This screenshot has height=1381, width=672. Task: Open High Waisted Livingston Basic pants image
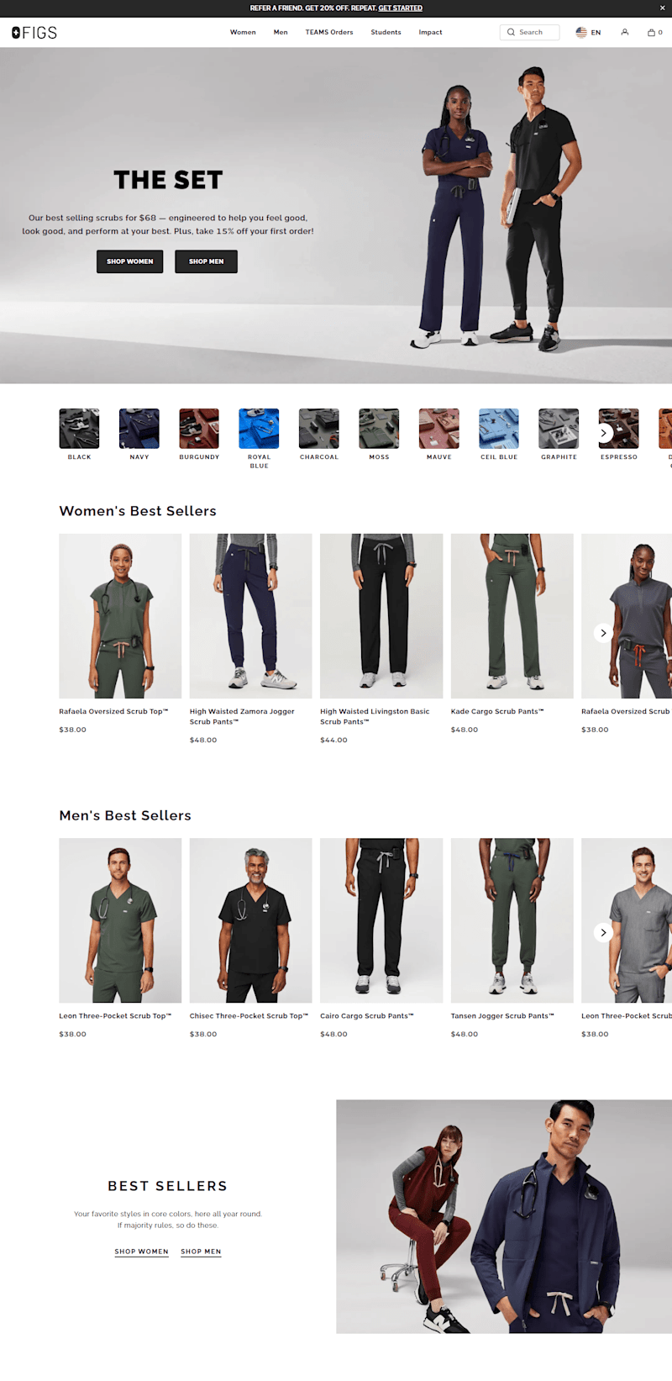click(x=381, y=616)
